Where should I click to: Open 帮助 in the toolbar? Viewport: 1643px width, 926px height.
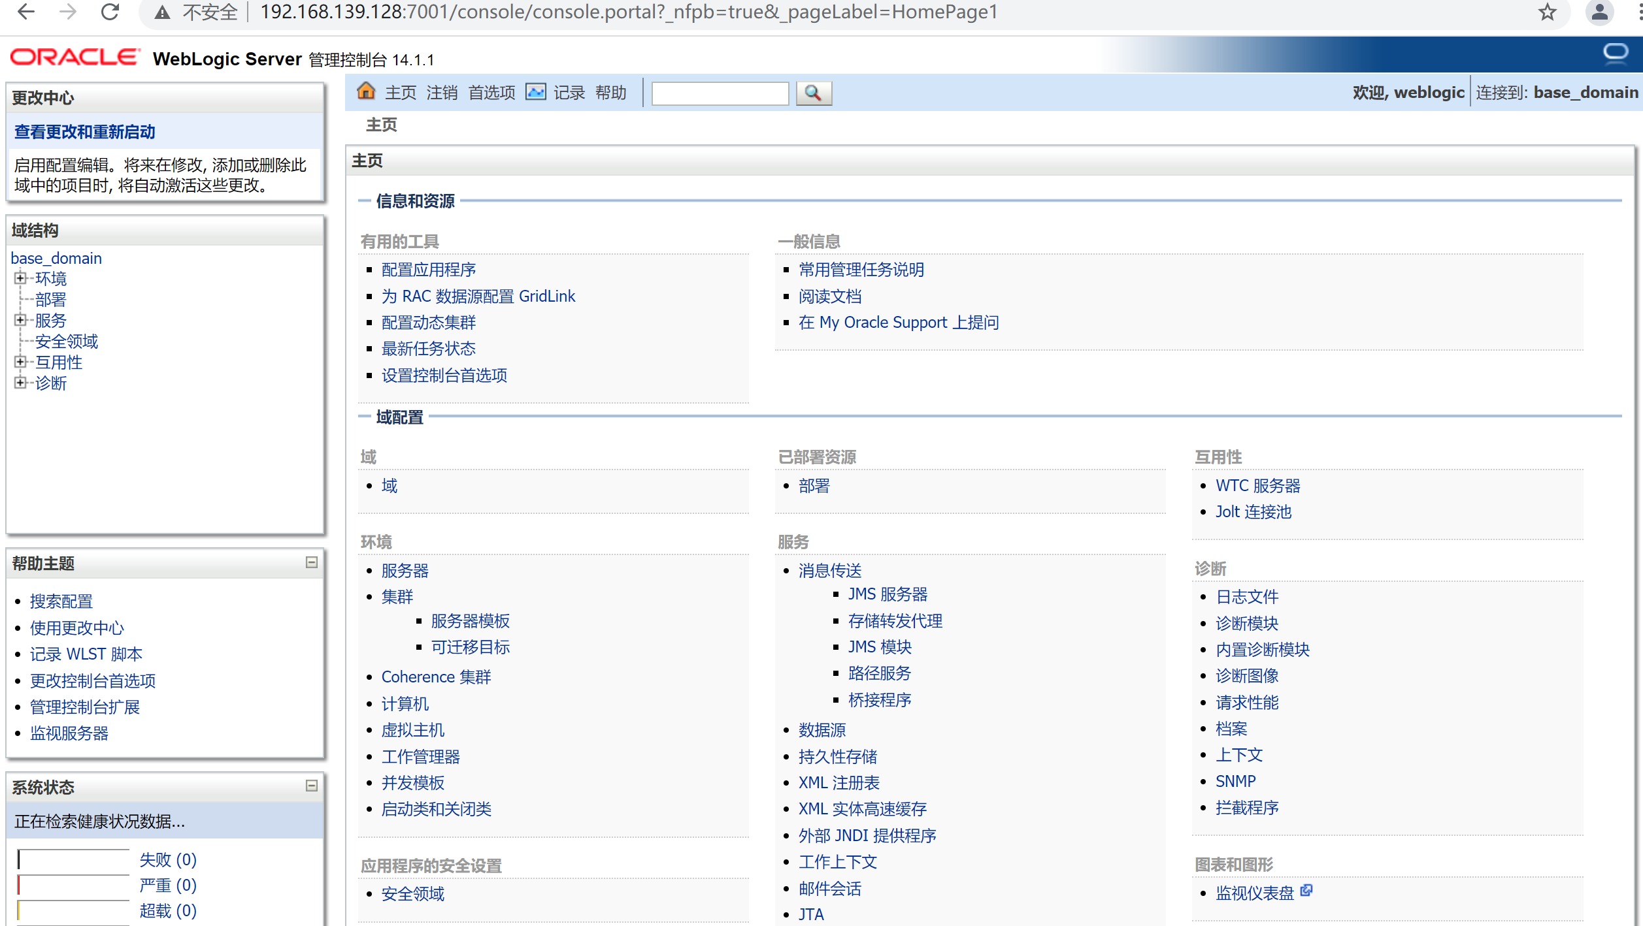(611, 93)
